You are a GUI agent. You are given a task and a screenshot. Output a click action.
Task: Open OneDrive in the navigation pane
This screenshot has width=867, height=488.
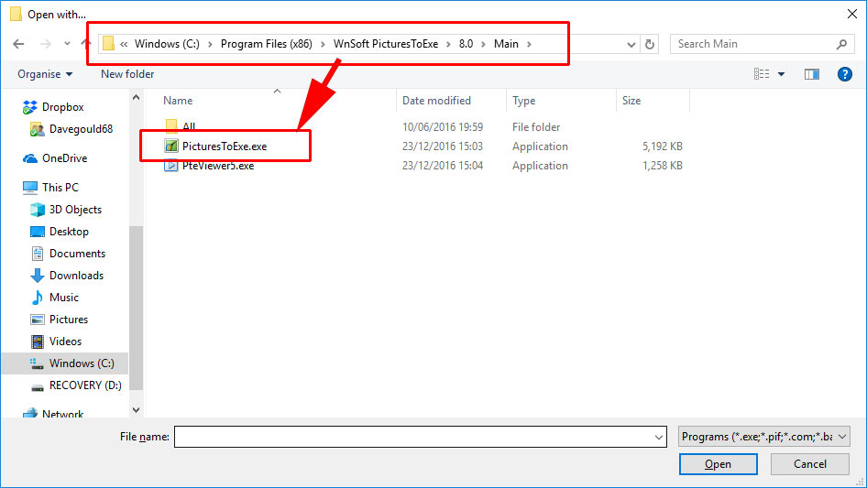(65, 158)
